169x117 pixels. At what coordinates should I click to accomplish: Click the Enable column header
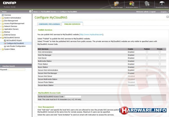pos(130,49)
